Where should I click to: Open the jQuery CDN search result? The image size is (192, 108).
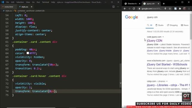coord(154,41)
